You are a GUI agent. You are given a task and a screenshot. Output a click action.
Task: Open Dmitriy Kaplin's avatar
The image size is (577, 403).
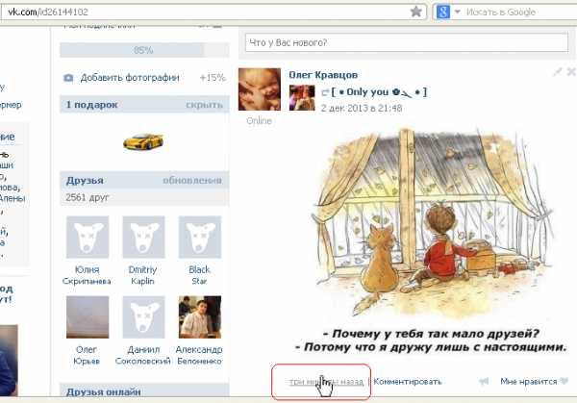click(143, 237)
